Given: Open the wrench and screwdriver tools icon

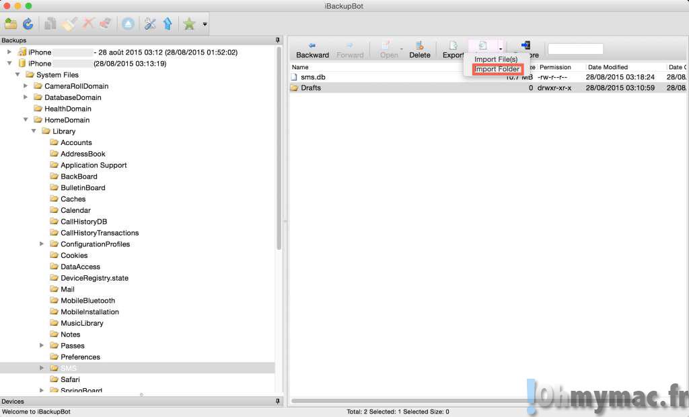Looking at the screenshot, I should tap(150, 24).
